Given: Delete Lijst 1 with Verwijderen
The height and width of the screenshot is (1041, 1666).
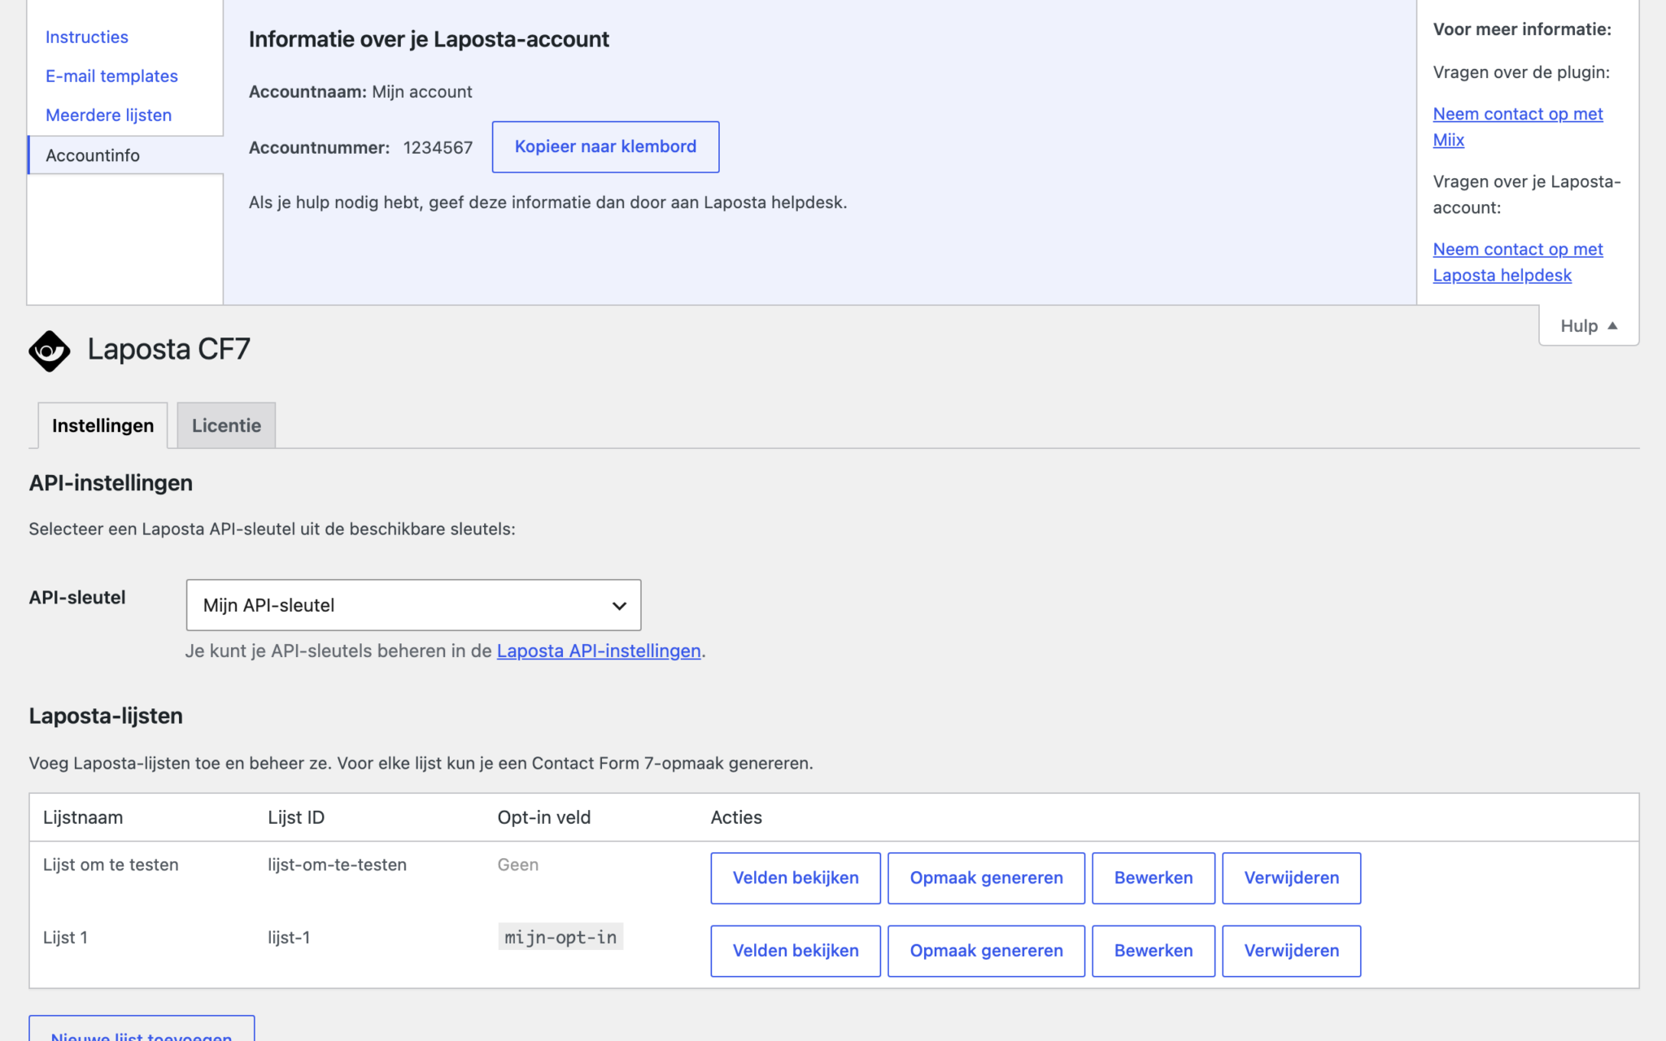Looking at the screenshot, I should pos(1291,951).
